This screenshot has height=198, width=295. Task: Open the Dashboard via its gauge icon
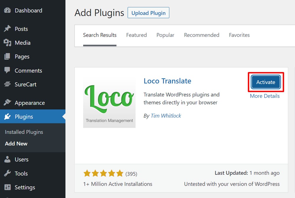coord(7,10)
